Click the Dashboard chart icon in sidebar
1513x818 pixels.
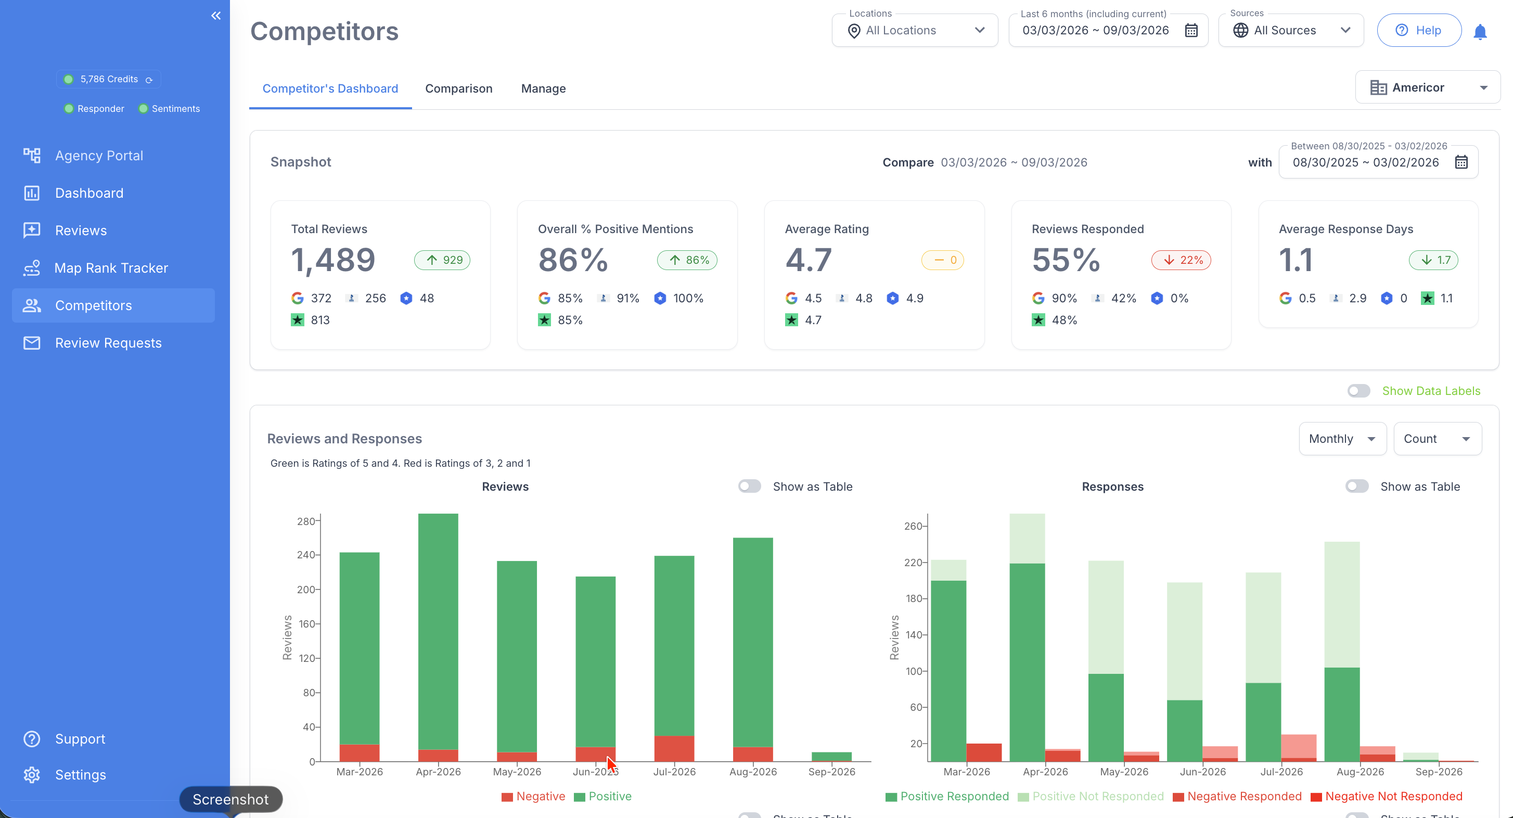click(x=32, y=193)
